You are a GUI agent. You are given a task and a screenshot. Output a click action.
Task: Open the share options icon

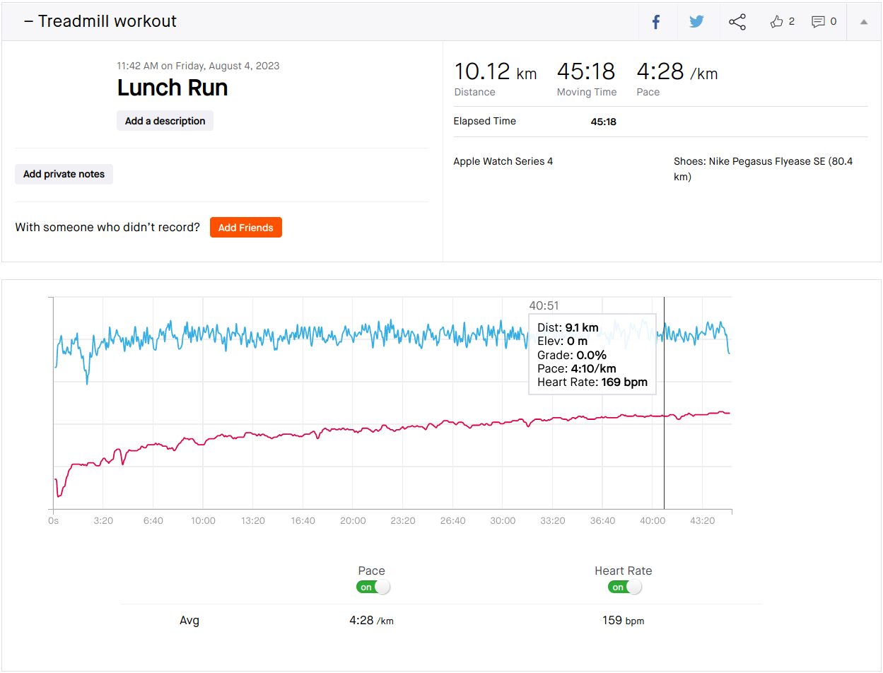[737, 22]
